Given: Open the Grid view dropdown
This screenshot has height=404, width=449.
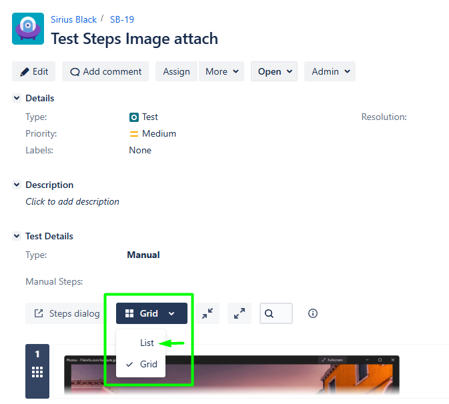Looking at the screenshot, I should coord(151,313).
